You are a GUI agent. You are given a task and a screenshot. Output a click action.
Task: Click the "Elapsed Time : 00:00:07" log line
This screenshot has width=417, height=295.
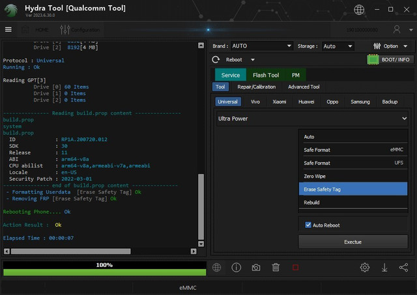(38, 238)
